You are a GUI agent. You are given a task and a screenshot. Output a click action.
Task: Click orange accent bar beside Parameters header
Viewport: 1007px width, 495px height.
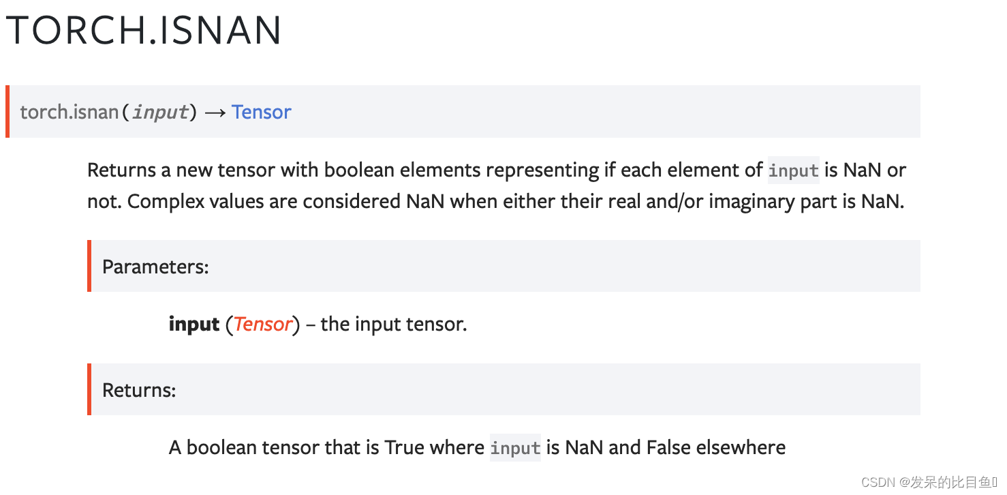(89, 266)
